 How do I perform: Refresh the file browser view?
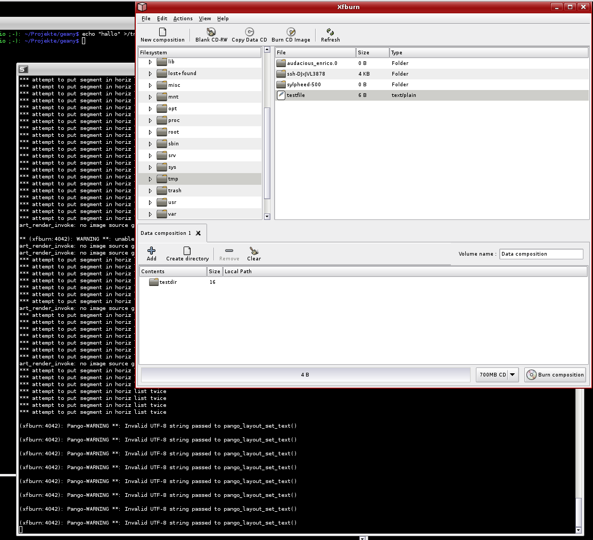click(x=330, y=32)
